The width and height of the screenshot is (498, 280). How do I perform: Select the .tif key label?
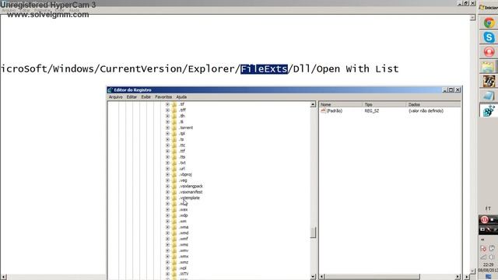[x=181, y=104]
